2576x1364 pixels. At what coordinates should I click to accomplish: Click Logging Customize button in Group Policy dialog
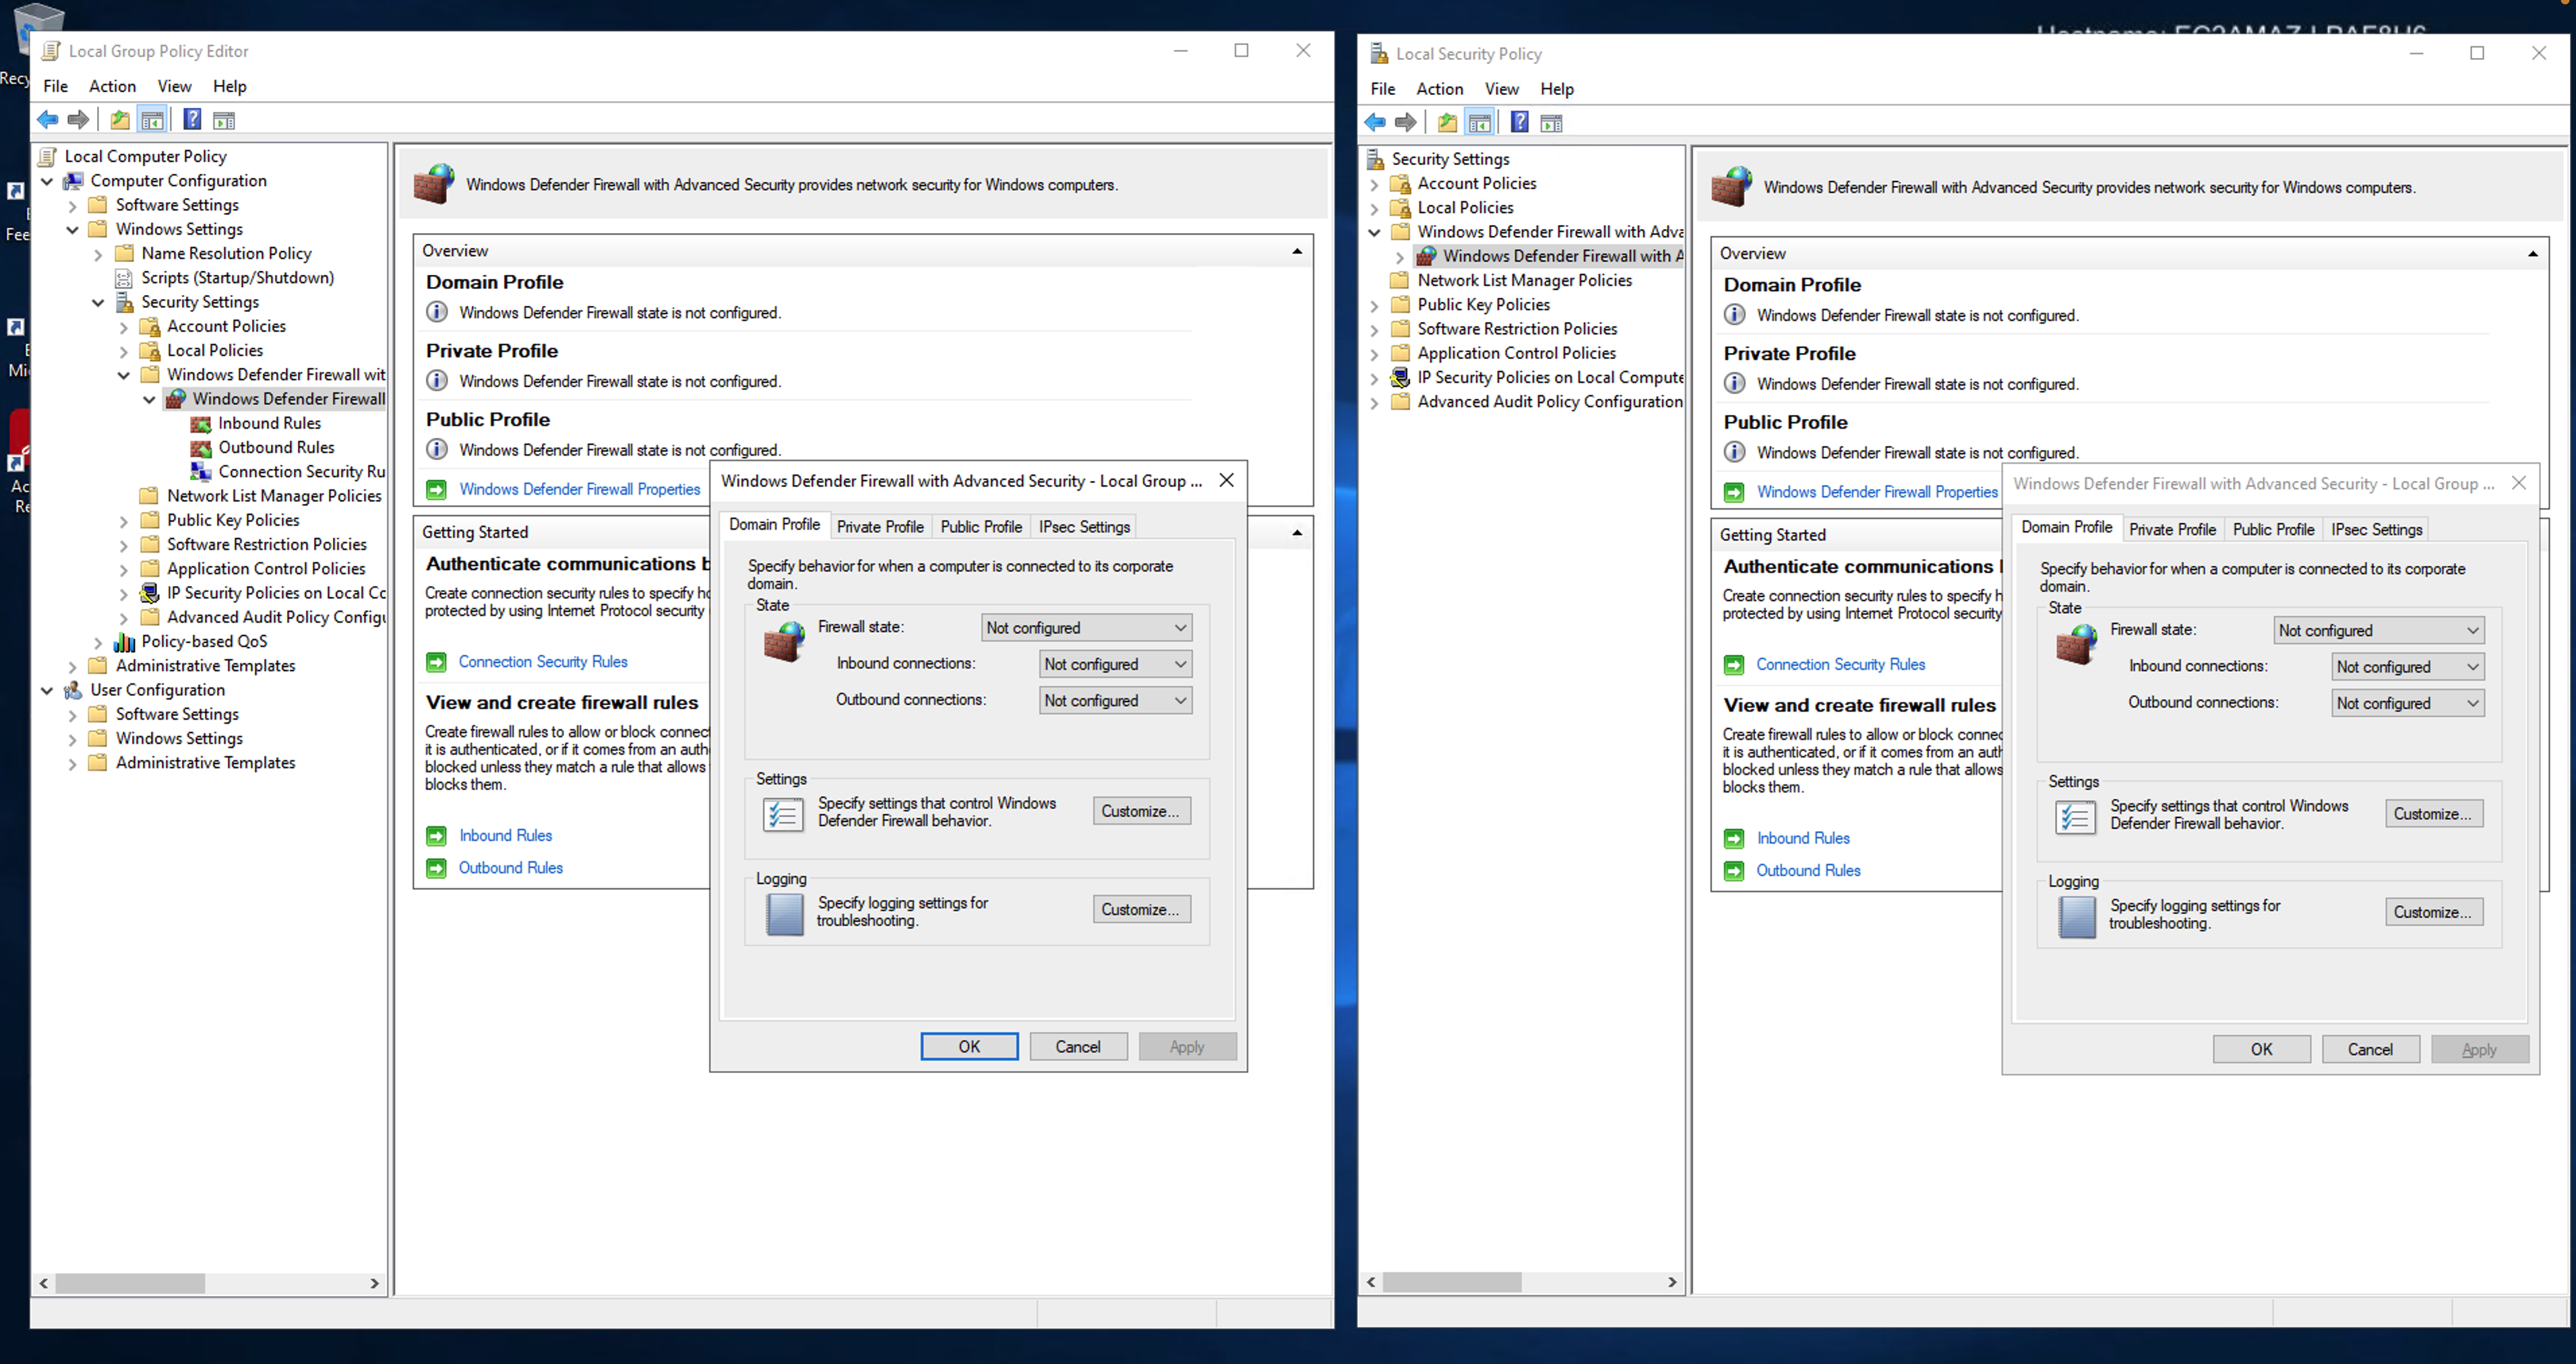tap(1141, 909)
